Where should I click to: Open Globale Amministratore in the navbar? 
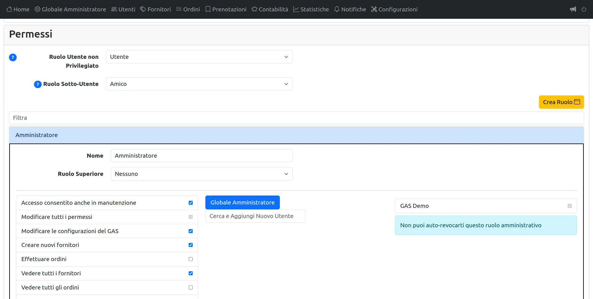[x=70, y=9]
